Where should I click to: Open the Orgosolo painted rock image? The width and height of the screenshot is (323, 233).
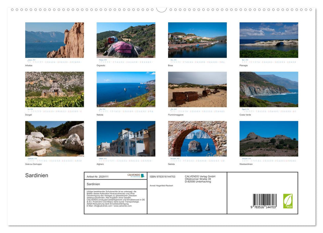coord(126,40)
